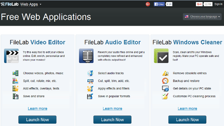
Task: Click the red Google Plus circle icon
Action: pos(148,4)
